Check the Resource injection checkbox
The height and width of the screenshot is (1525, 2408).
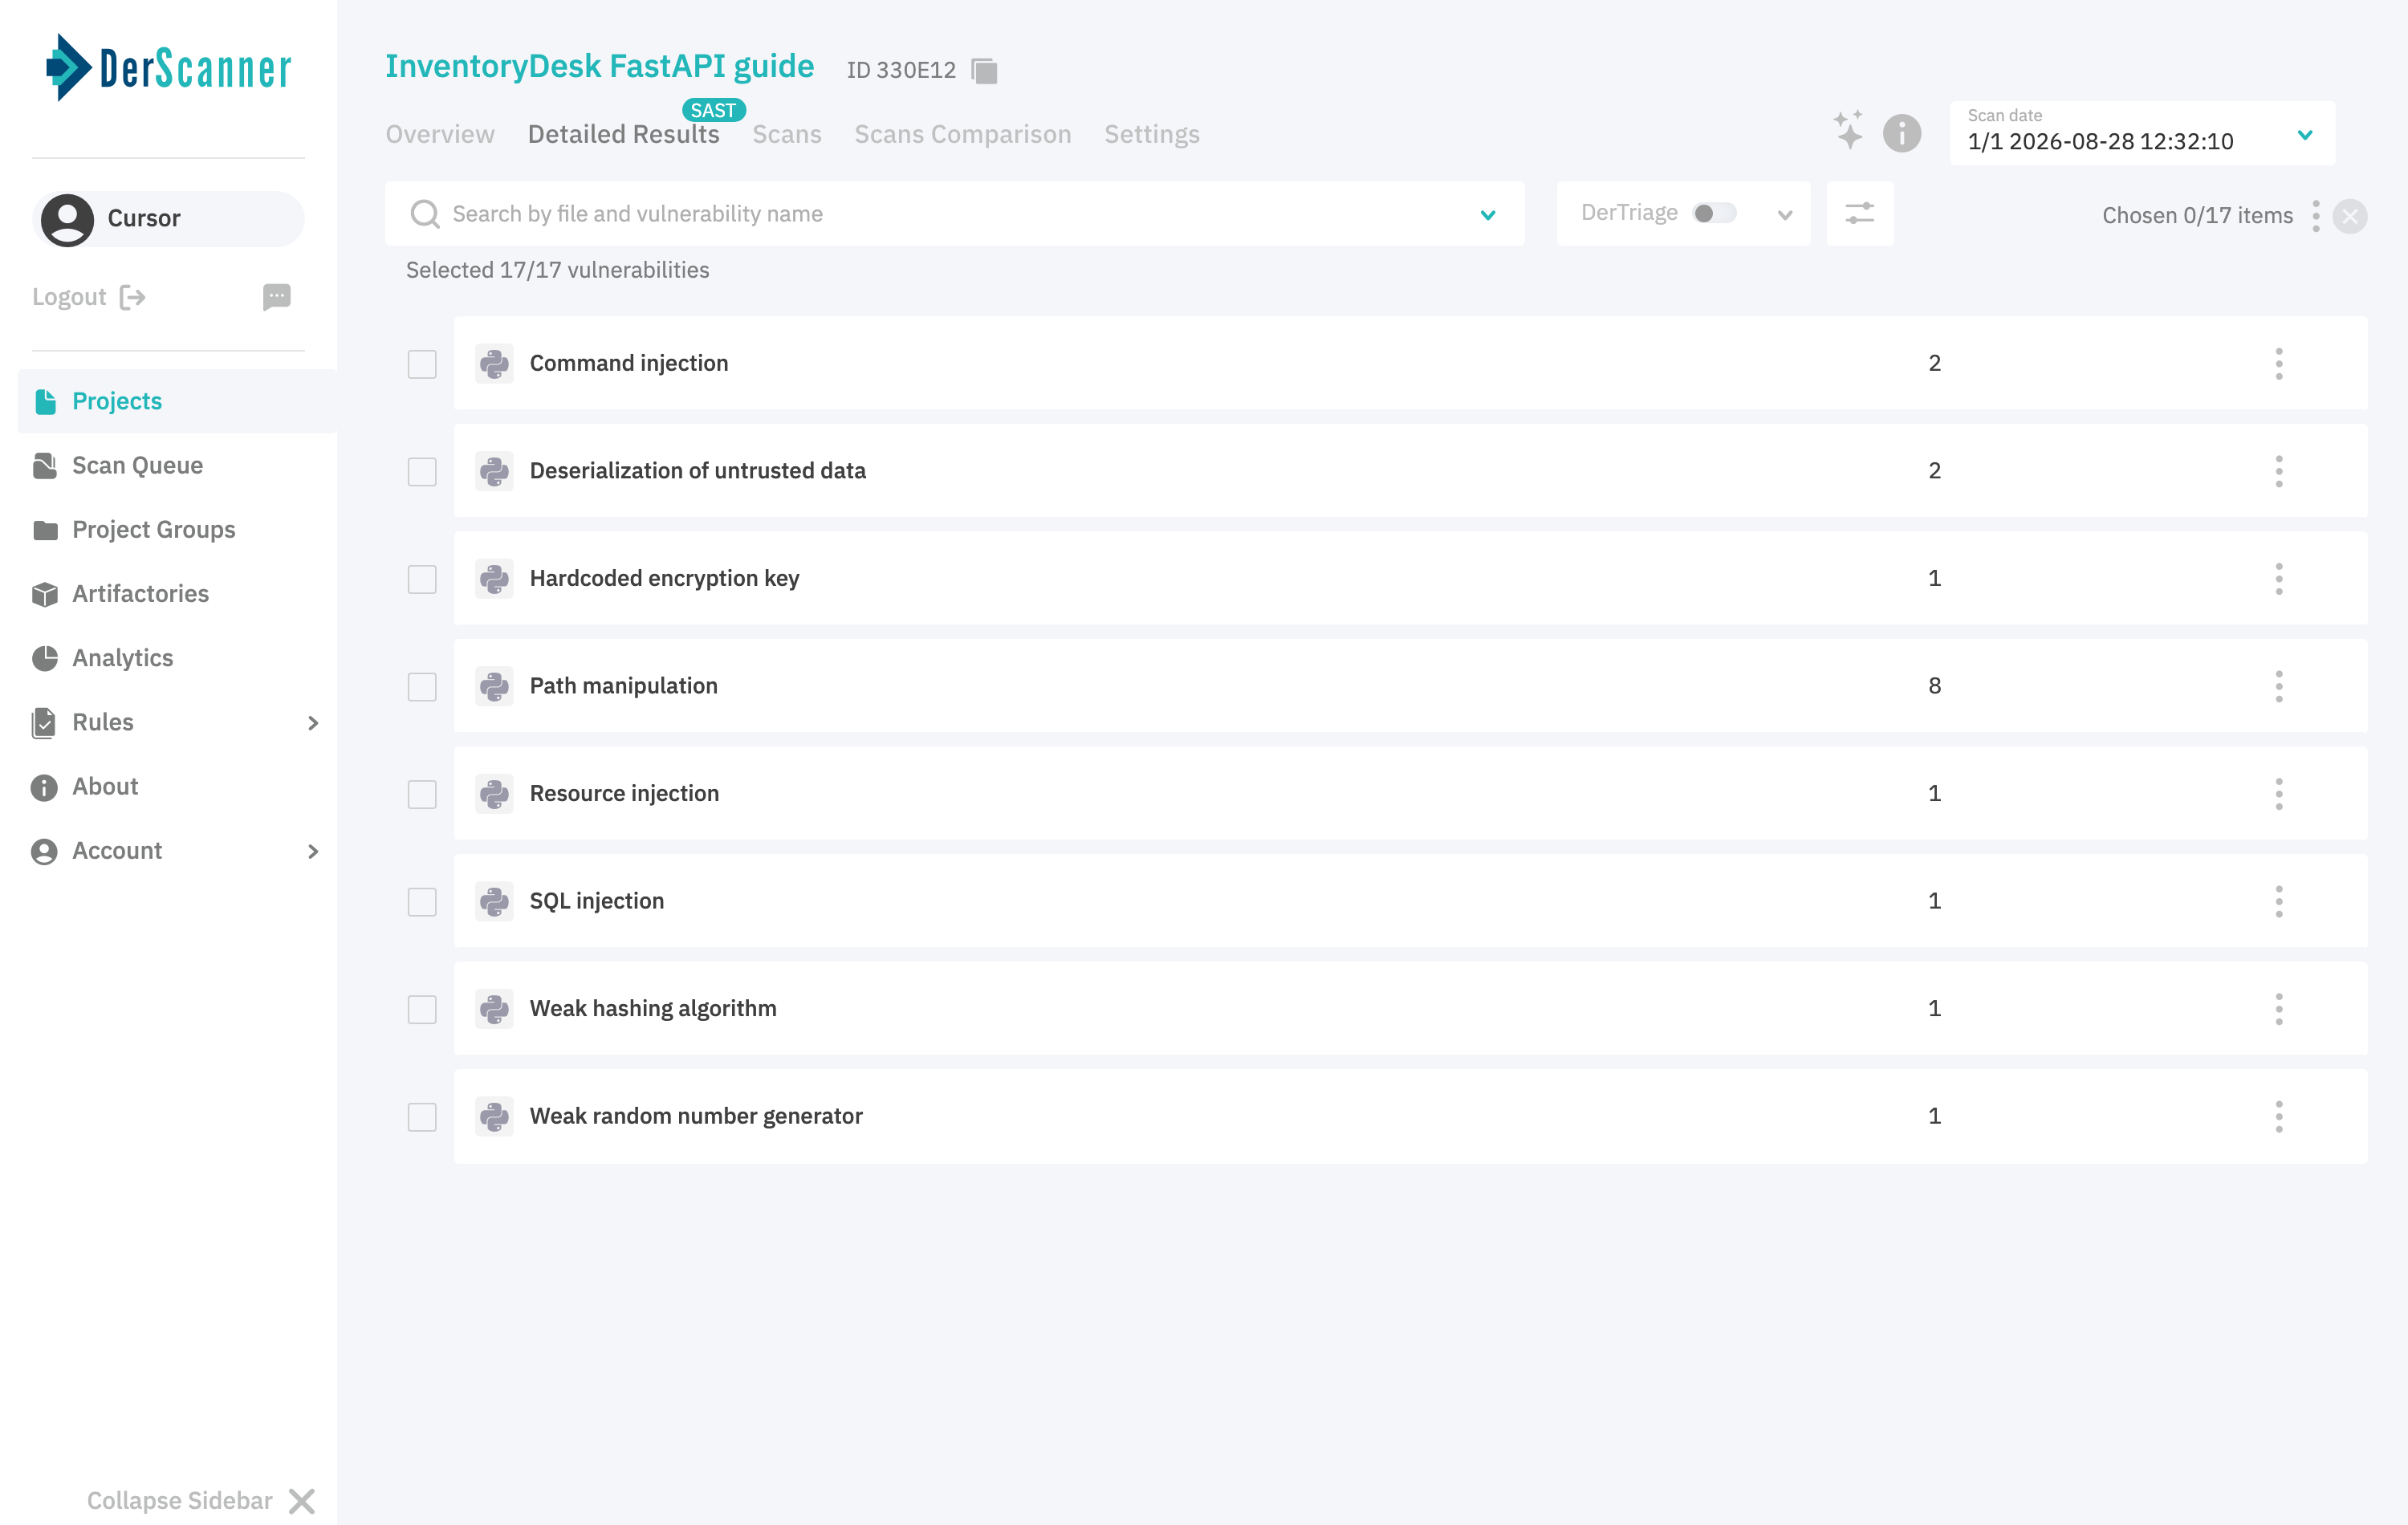tap(422, 794)
